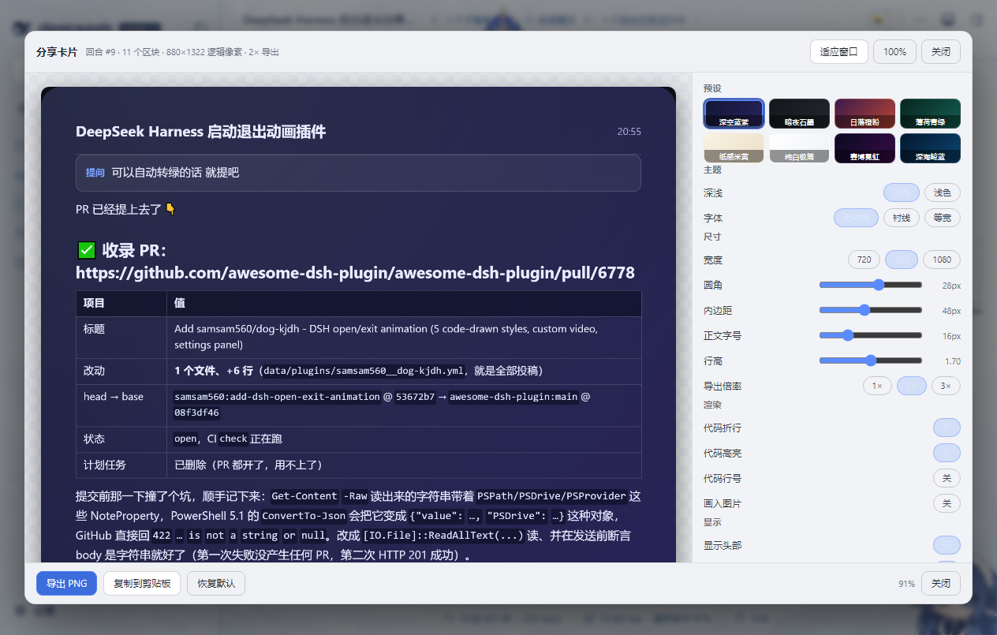Adjust the 内边距 padding slider
997x635 pixels.
point(871,310)
